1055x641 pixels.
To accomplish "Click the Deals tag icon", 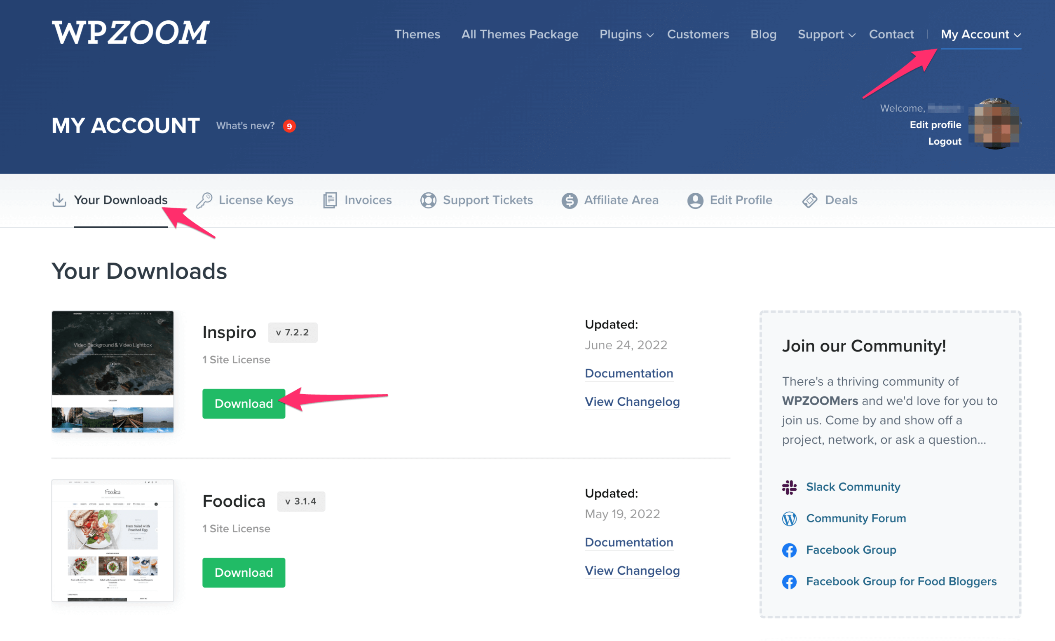I will 810,200.
